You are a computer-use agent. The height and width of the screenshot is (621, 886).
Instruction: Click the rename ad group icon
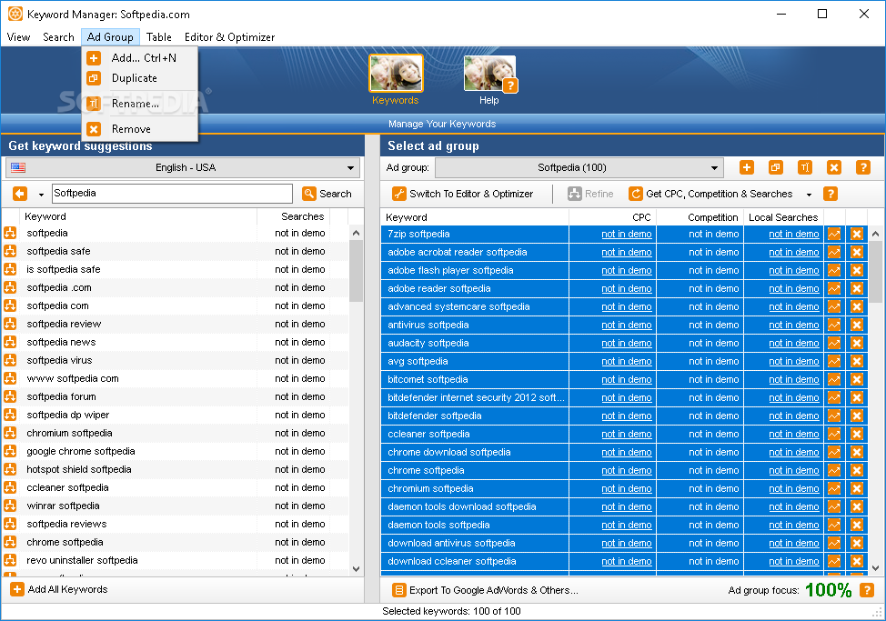pyautogui.click(x=805, y=167)
